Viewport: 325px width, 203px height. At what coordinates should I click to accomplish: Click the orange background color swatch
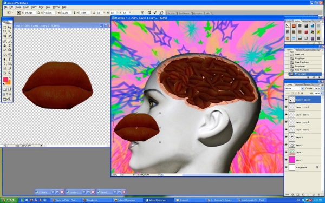click(x=8, y=82)
